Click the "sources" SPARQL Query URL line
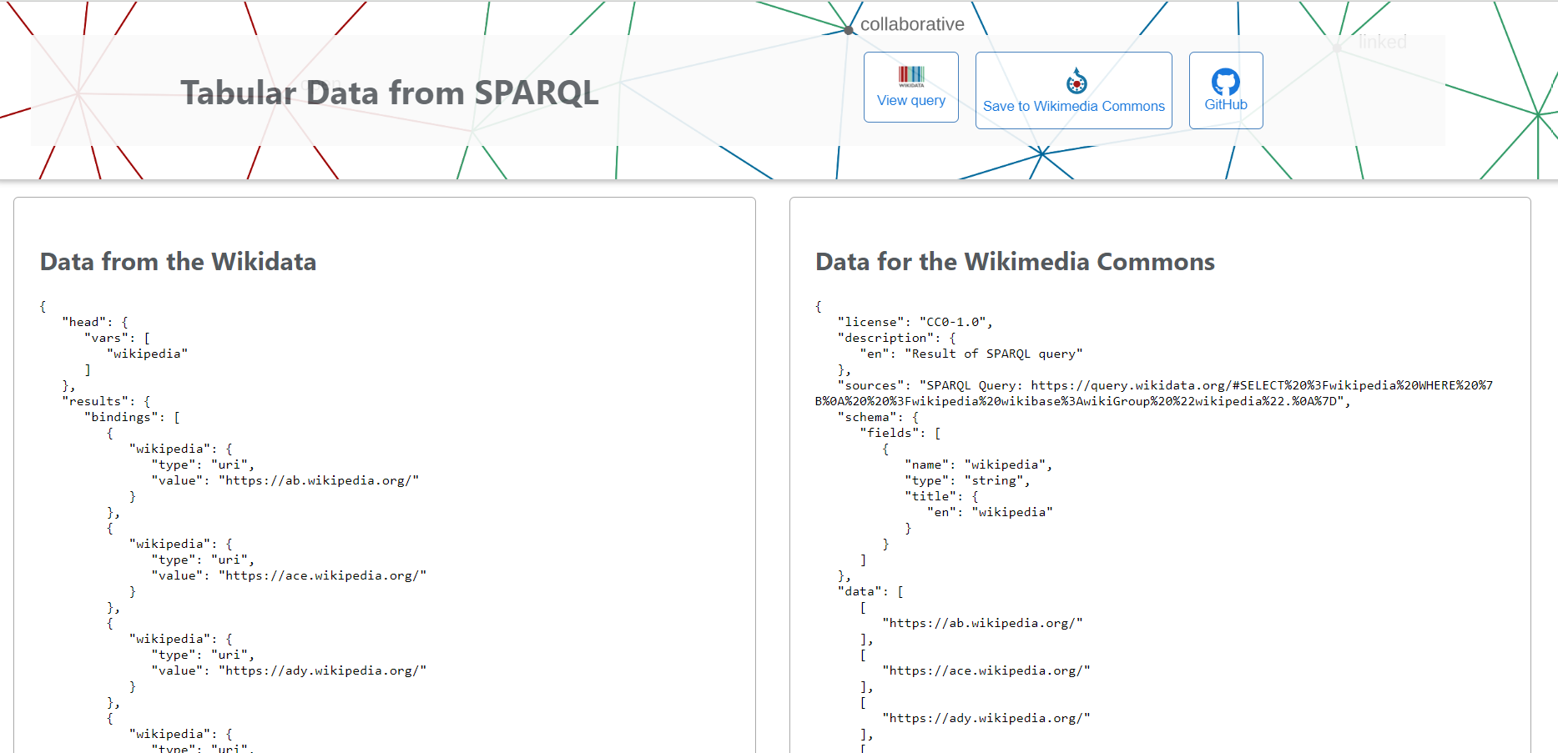The height and width of the screenshot is (753, 1558). 1154,393
